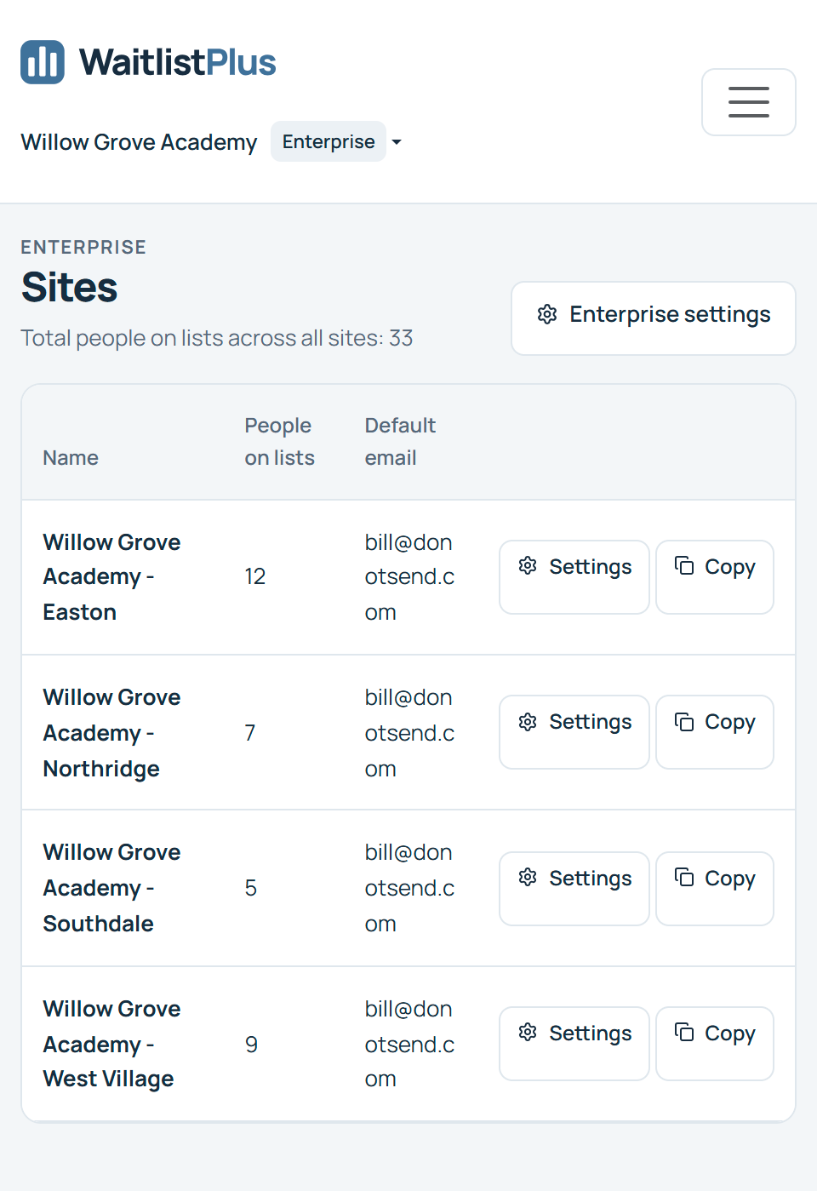Open the hamburger navigation menu
The height and width of the screenshot is (1191, 817).
749,102
